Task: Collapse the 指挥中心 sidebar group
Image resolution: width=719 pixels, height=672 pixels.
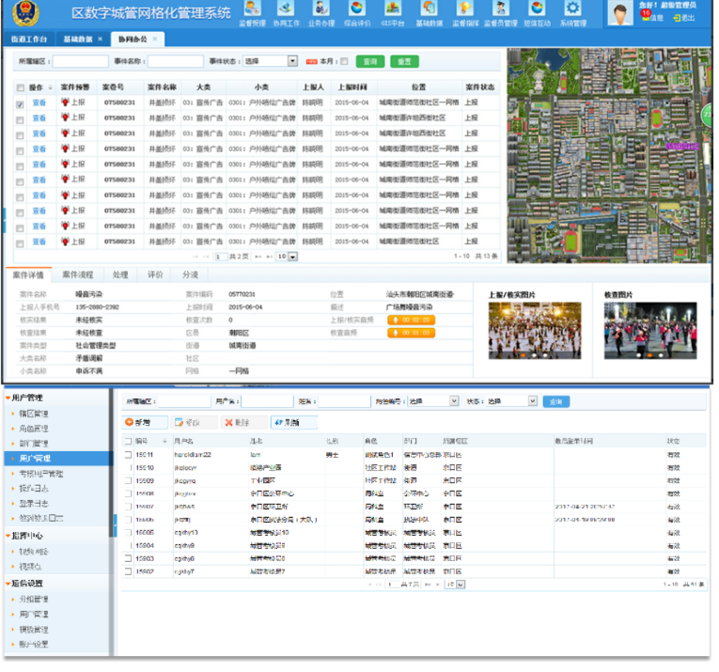Action: (x=8, y=536)
